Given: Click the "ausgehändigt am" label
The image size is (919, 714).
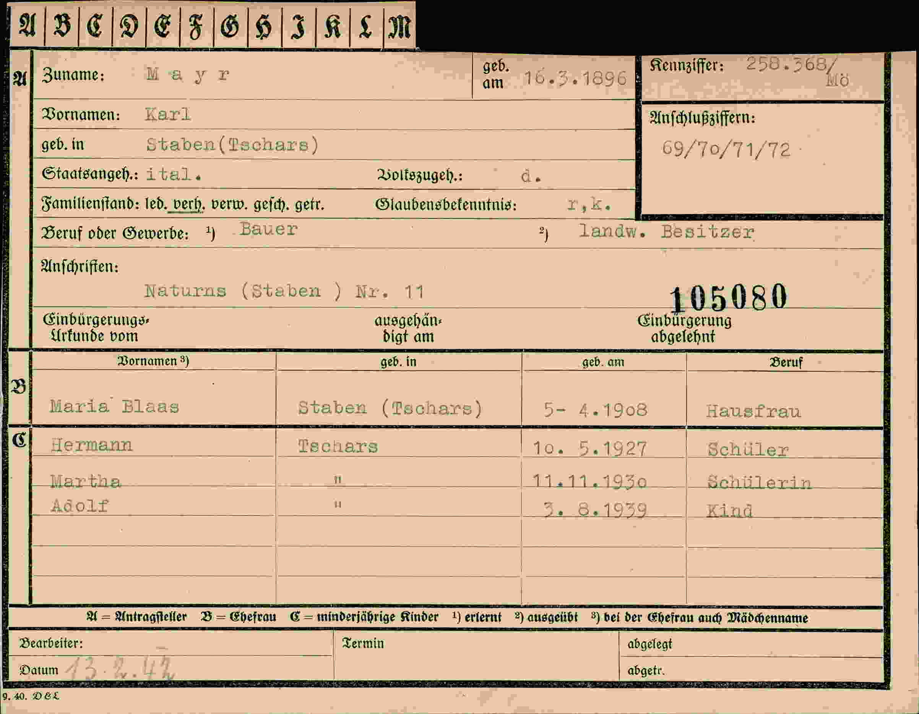Looking at the screenshot, I should tap(408, 329).
